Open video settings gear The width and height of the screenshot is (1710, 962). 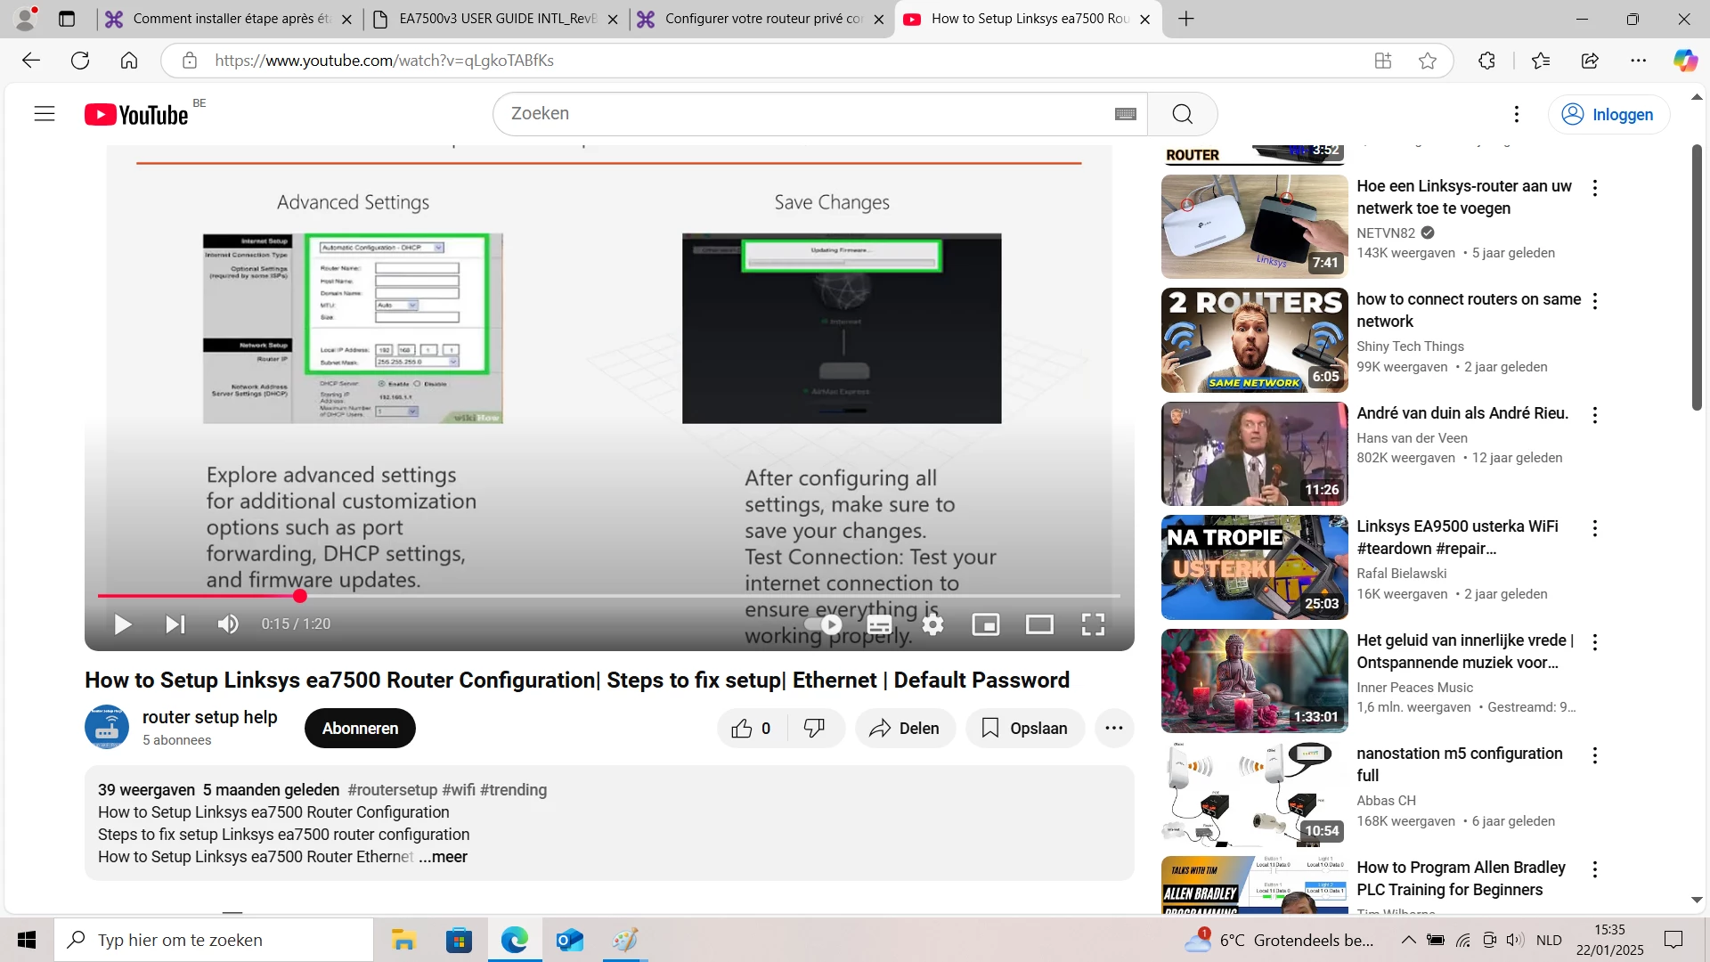click(x=932, y=624)
